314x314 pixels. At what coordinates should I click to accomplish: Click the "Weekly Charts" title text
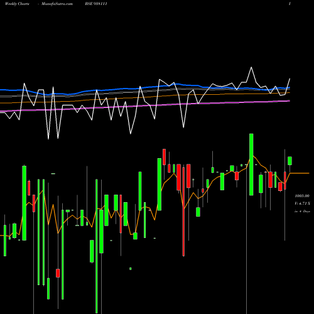click(x=17, y=4)
